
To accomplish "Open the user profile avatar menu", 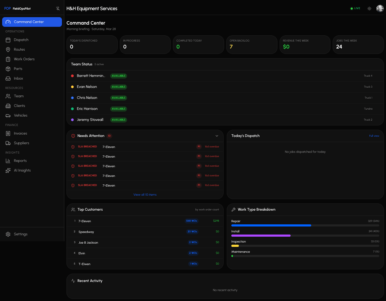I will [x=380, y=9].
